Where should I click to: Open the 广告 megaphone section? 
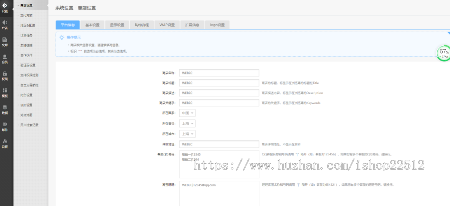coord(5,25)
